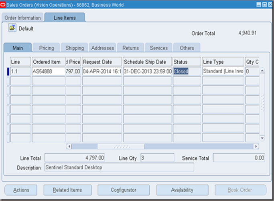Click the 797.00 price cell
The image size is (274, 201).
point(73,71)
